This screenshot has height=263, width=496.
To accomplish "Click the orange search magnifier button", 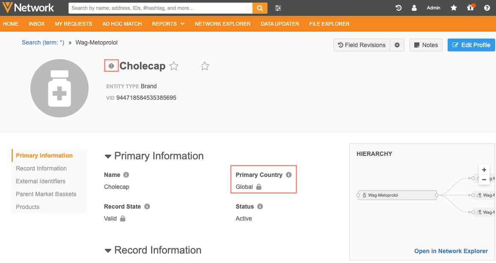I will (x=260, y=8).
